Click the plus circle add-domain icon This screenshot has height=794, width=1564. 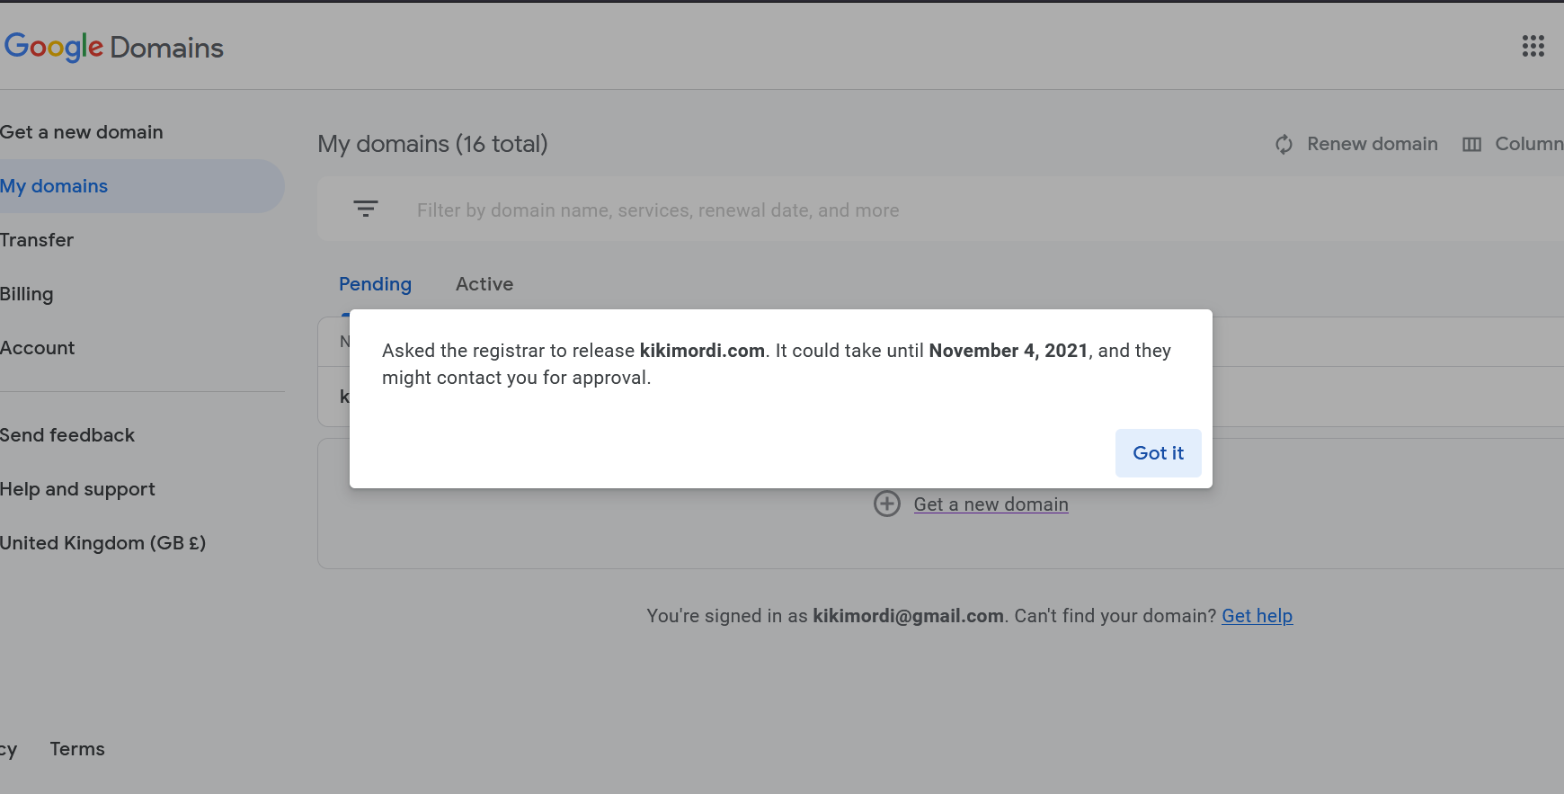886,504
